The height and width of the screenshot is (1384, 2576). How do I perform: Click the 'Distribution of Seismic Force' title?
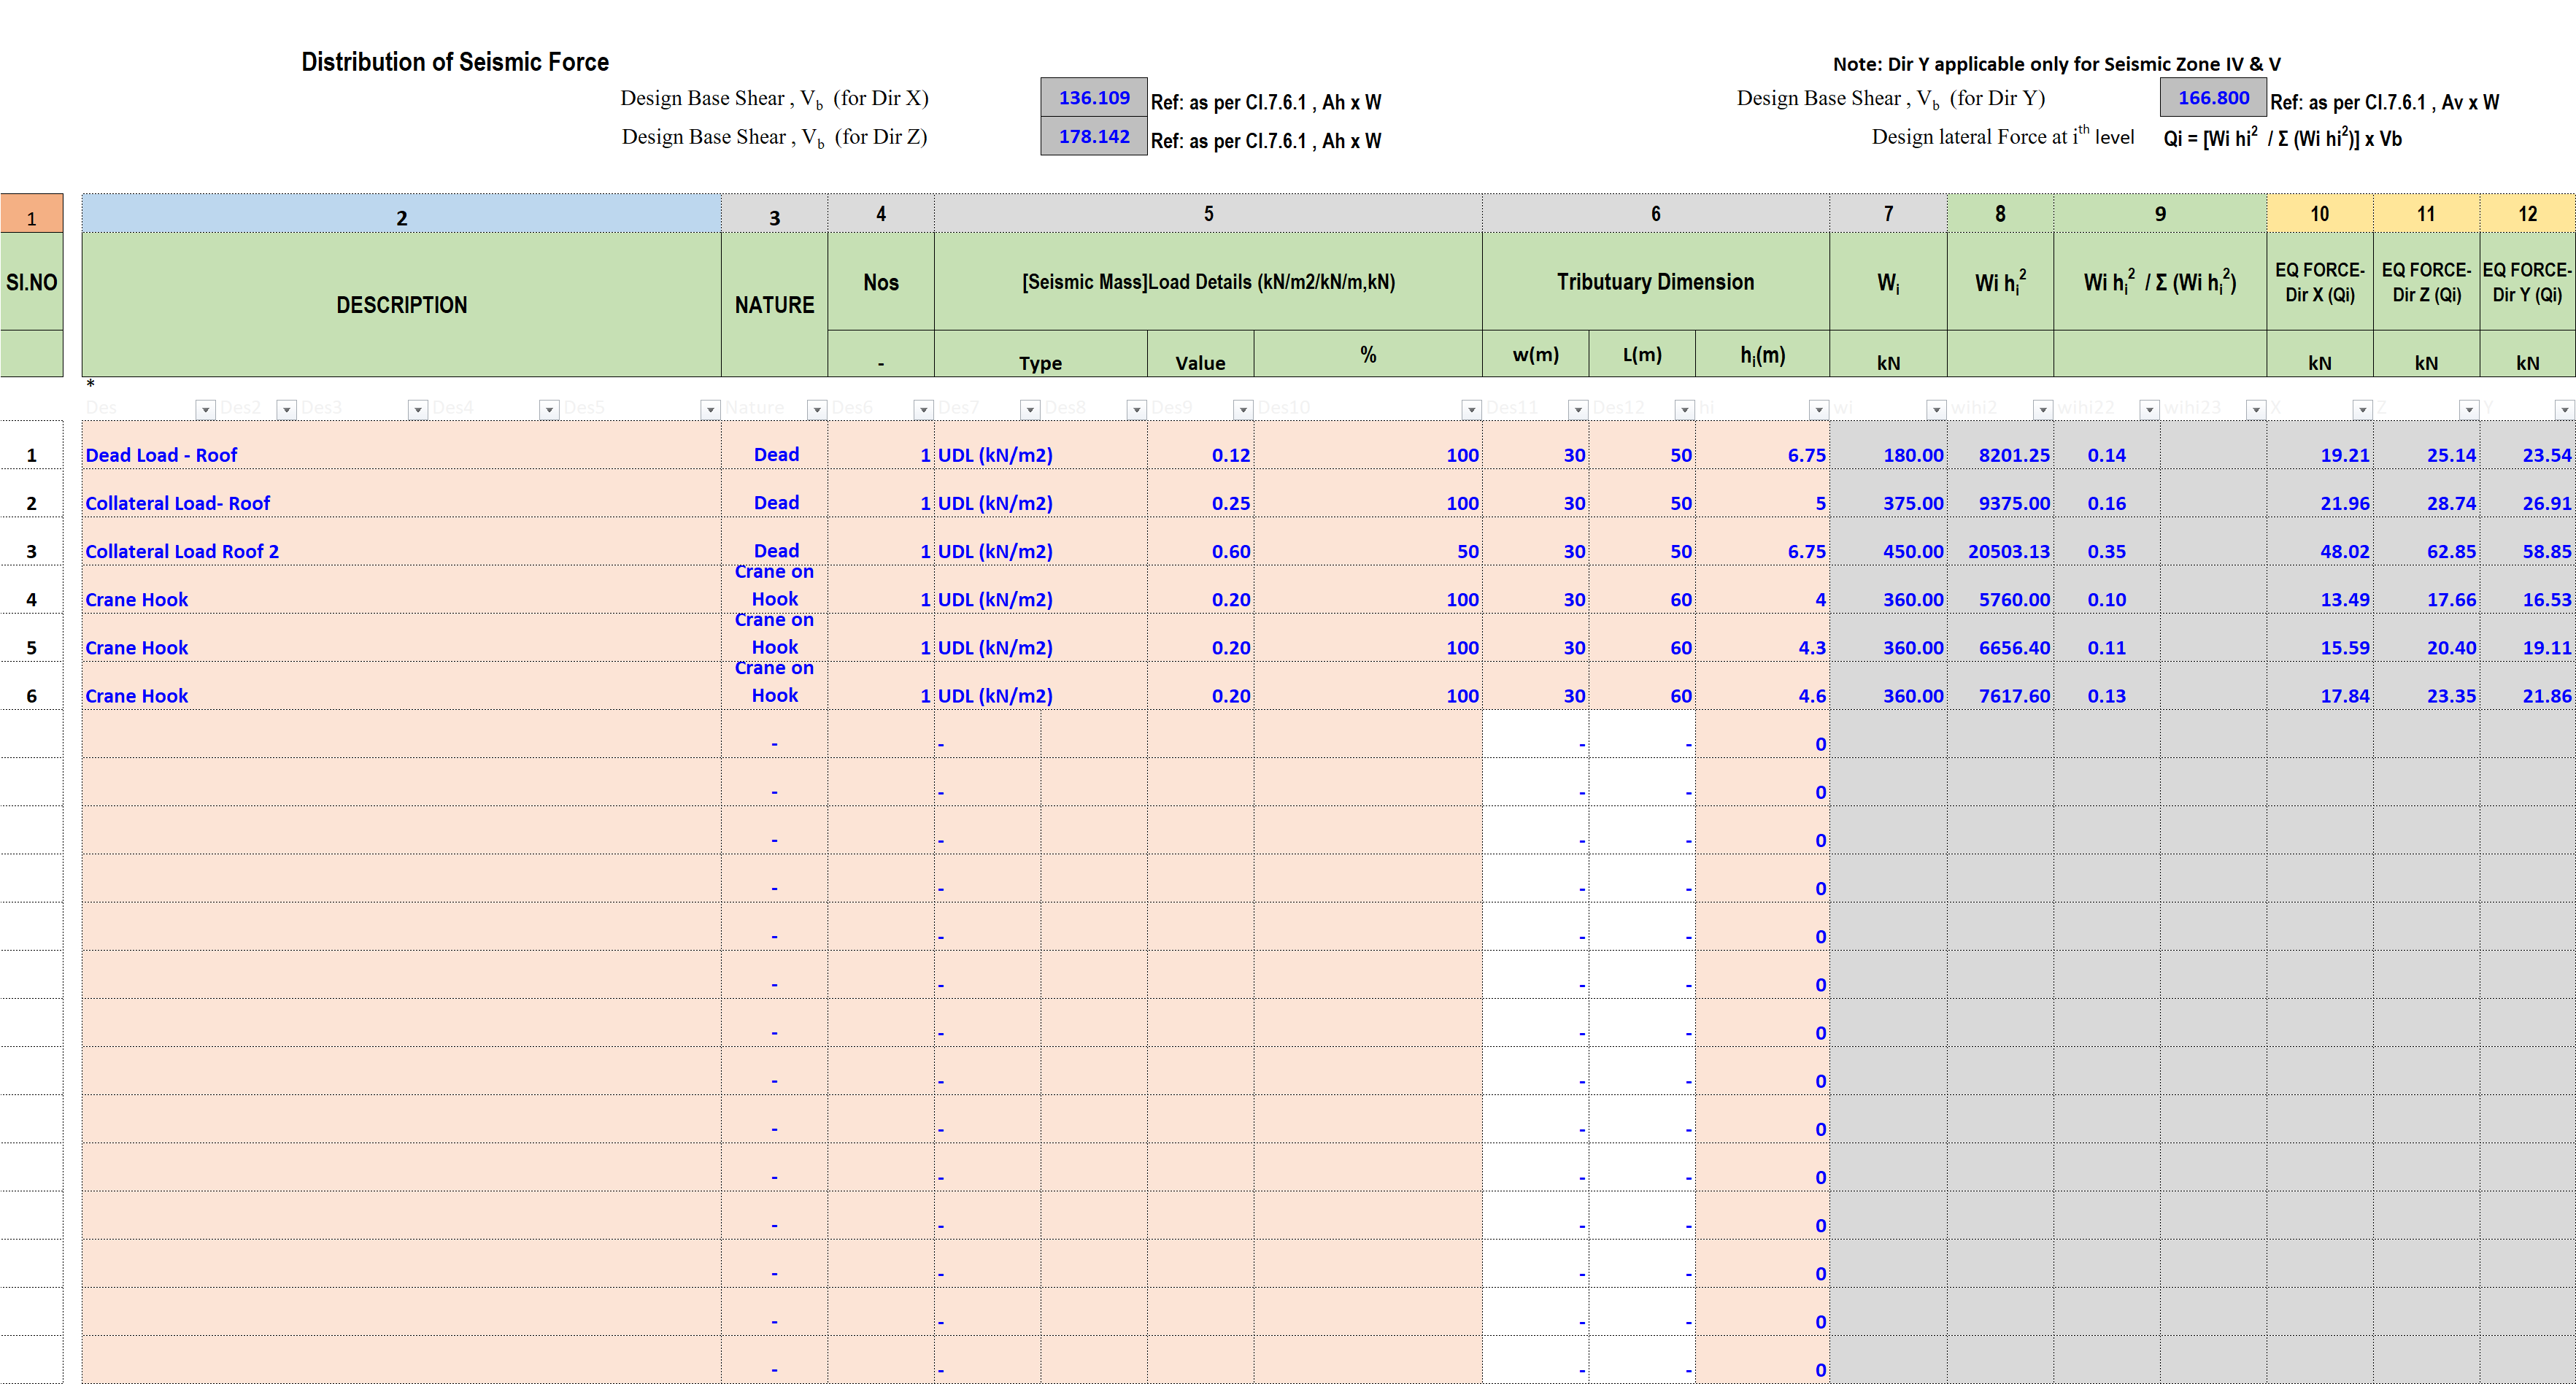click(455, 62)
